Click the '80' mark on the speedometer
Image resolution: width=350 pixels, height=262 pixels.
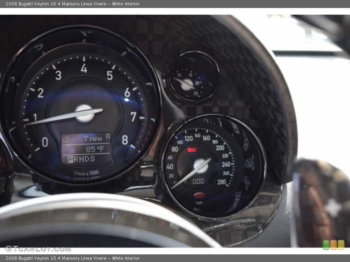[175, 149]
